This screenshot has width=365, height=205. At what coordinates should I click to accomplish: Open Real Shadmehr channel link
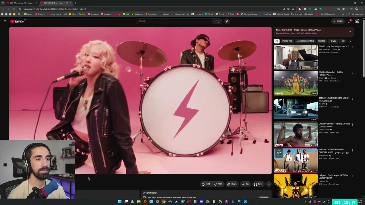328,50
